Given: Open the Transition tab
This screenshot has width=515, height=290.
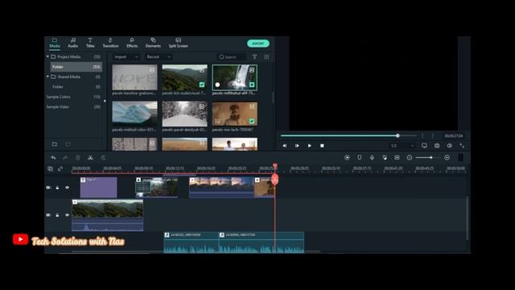Looking at the screenshot, I should click(110, 43).
